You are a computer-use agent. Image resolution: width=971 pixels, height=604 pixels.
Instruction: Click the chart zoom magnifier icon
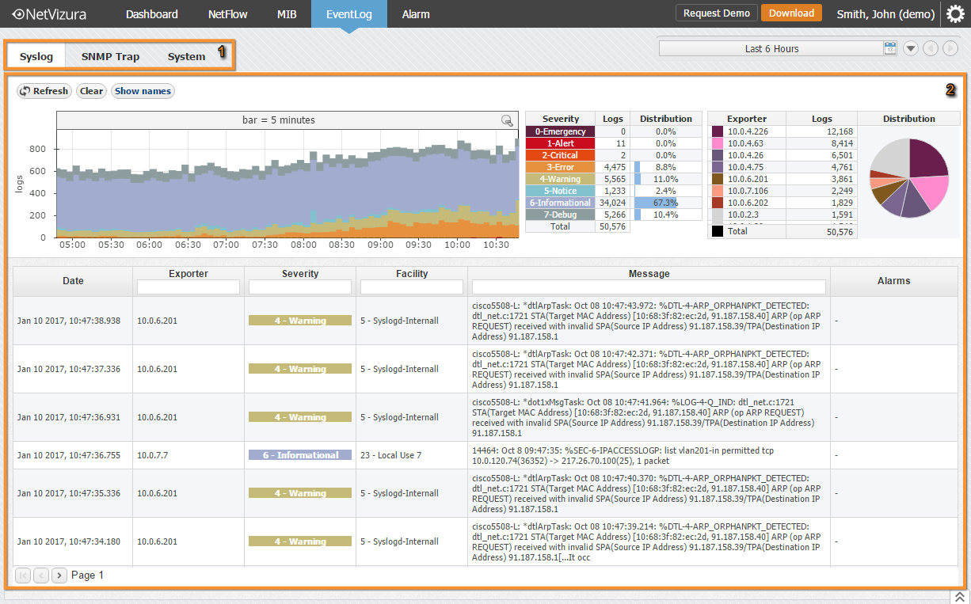(x=507, y=120)
